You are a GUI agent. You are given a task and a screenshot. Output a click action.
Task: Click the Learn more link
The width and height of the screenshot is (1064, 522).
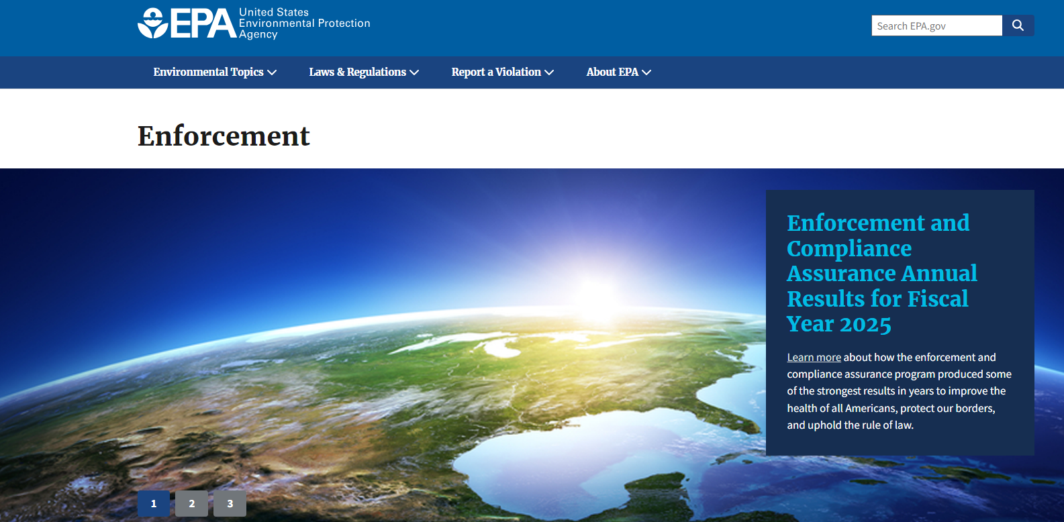coord(814,358)
